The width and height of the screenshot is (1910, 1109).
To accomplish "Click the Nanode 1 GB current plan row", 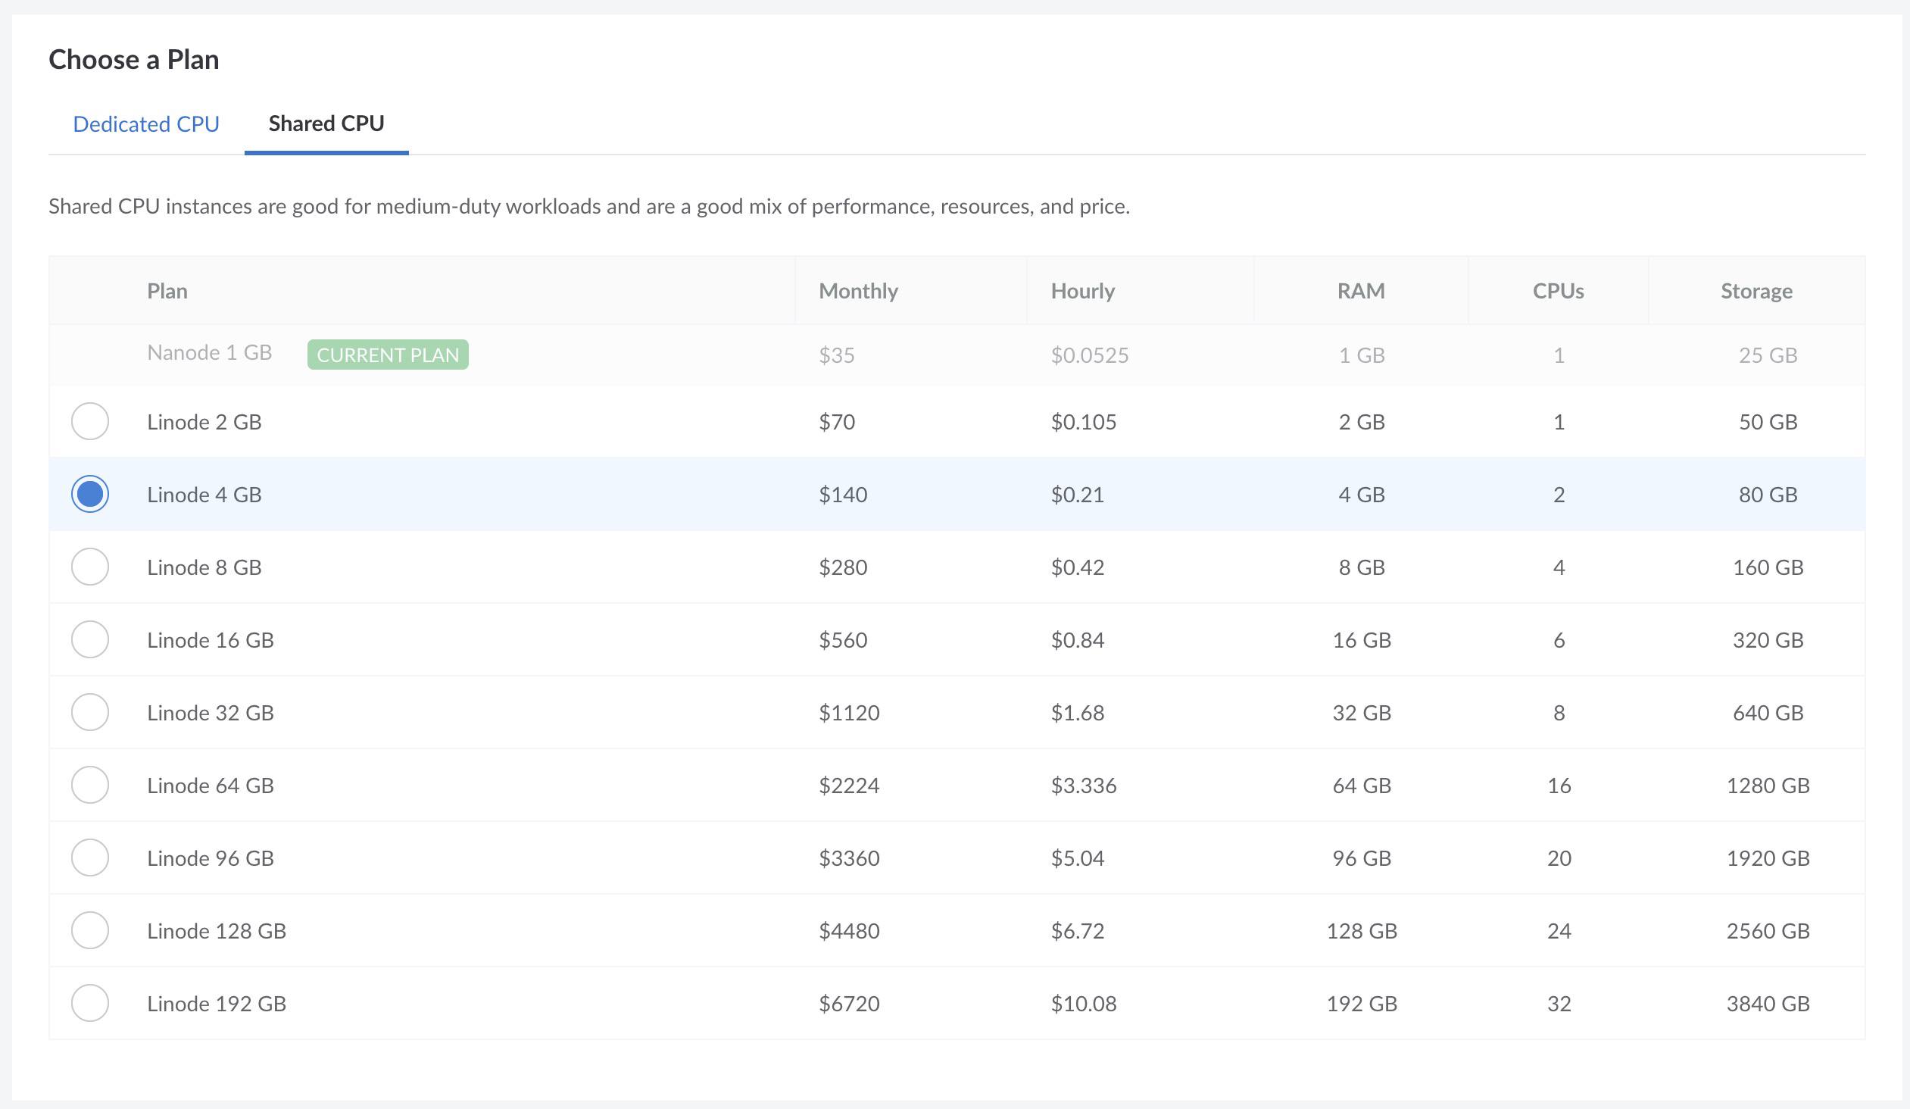I will click(209, 351).
